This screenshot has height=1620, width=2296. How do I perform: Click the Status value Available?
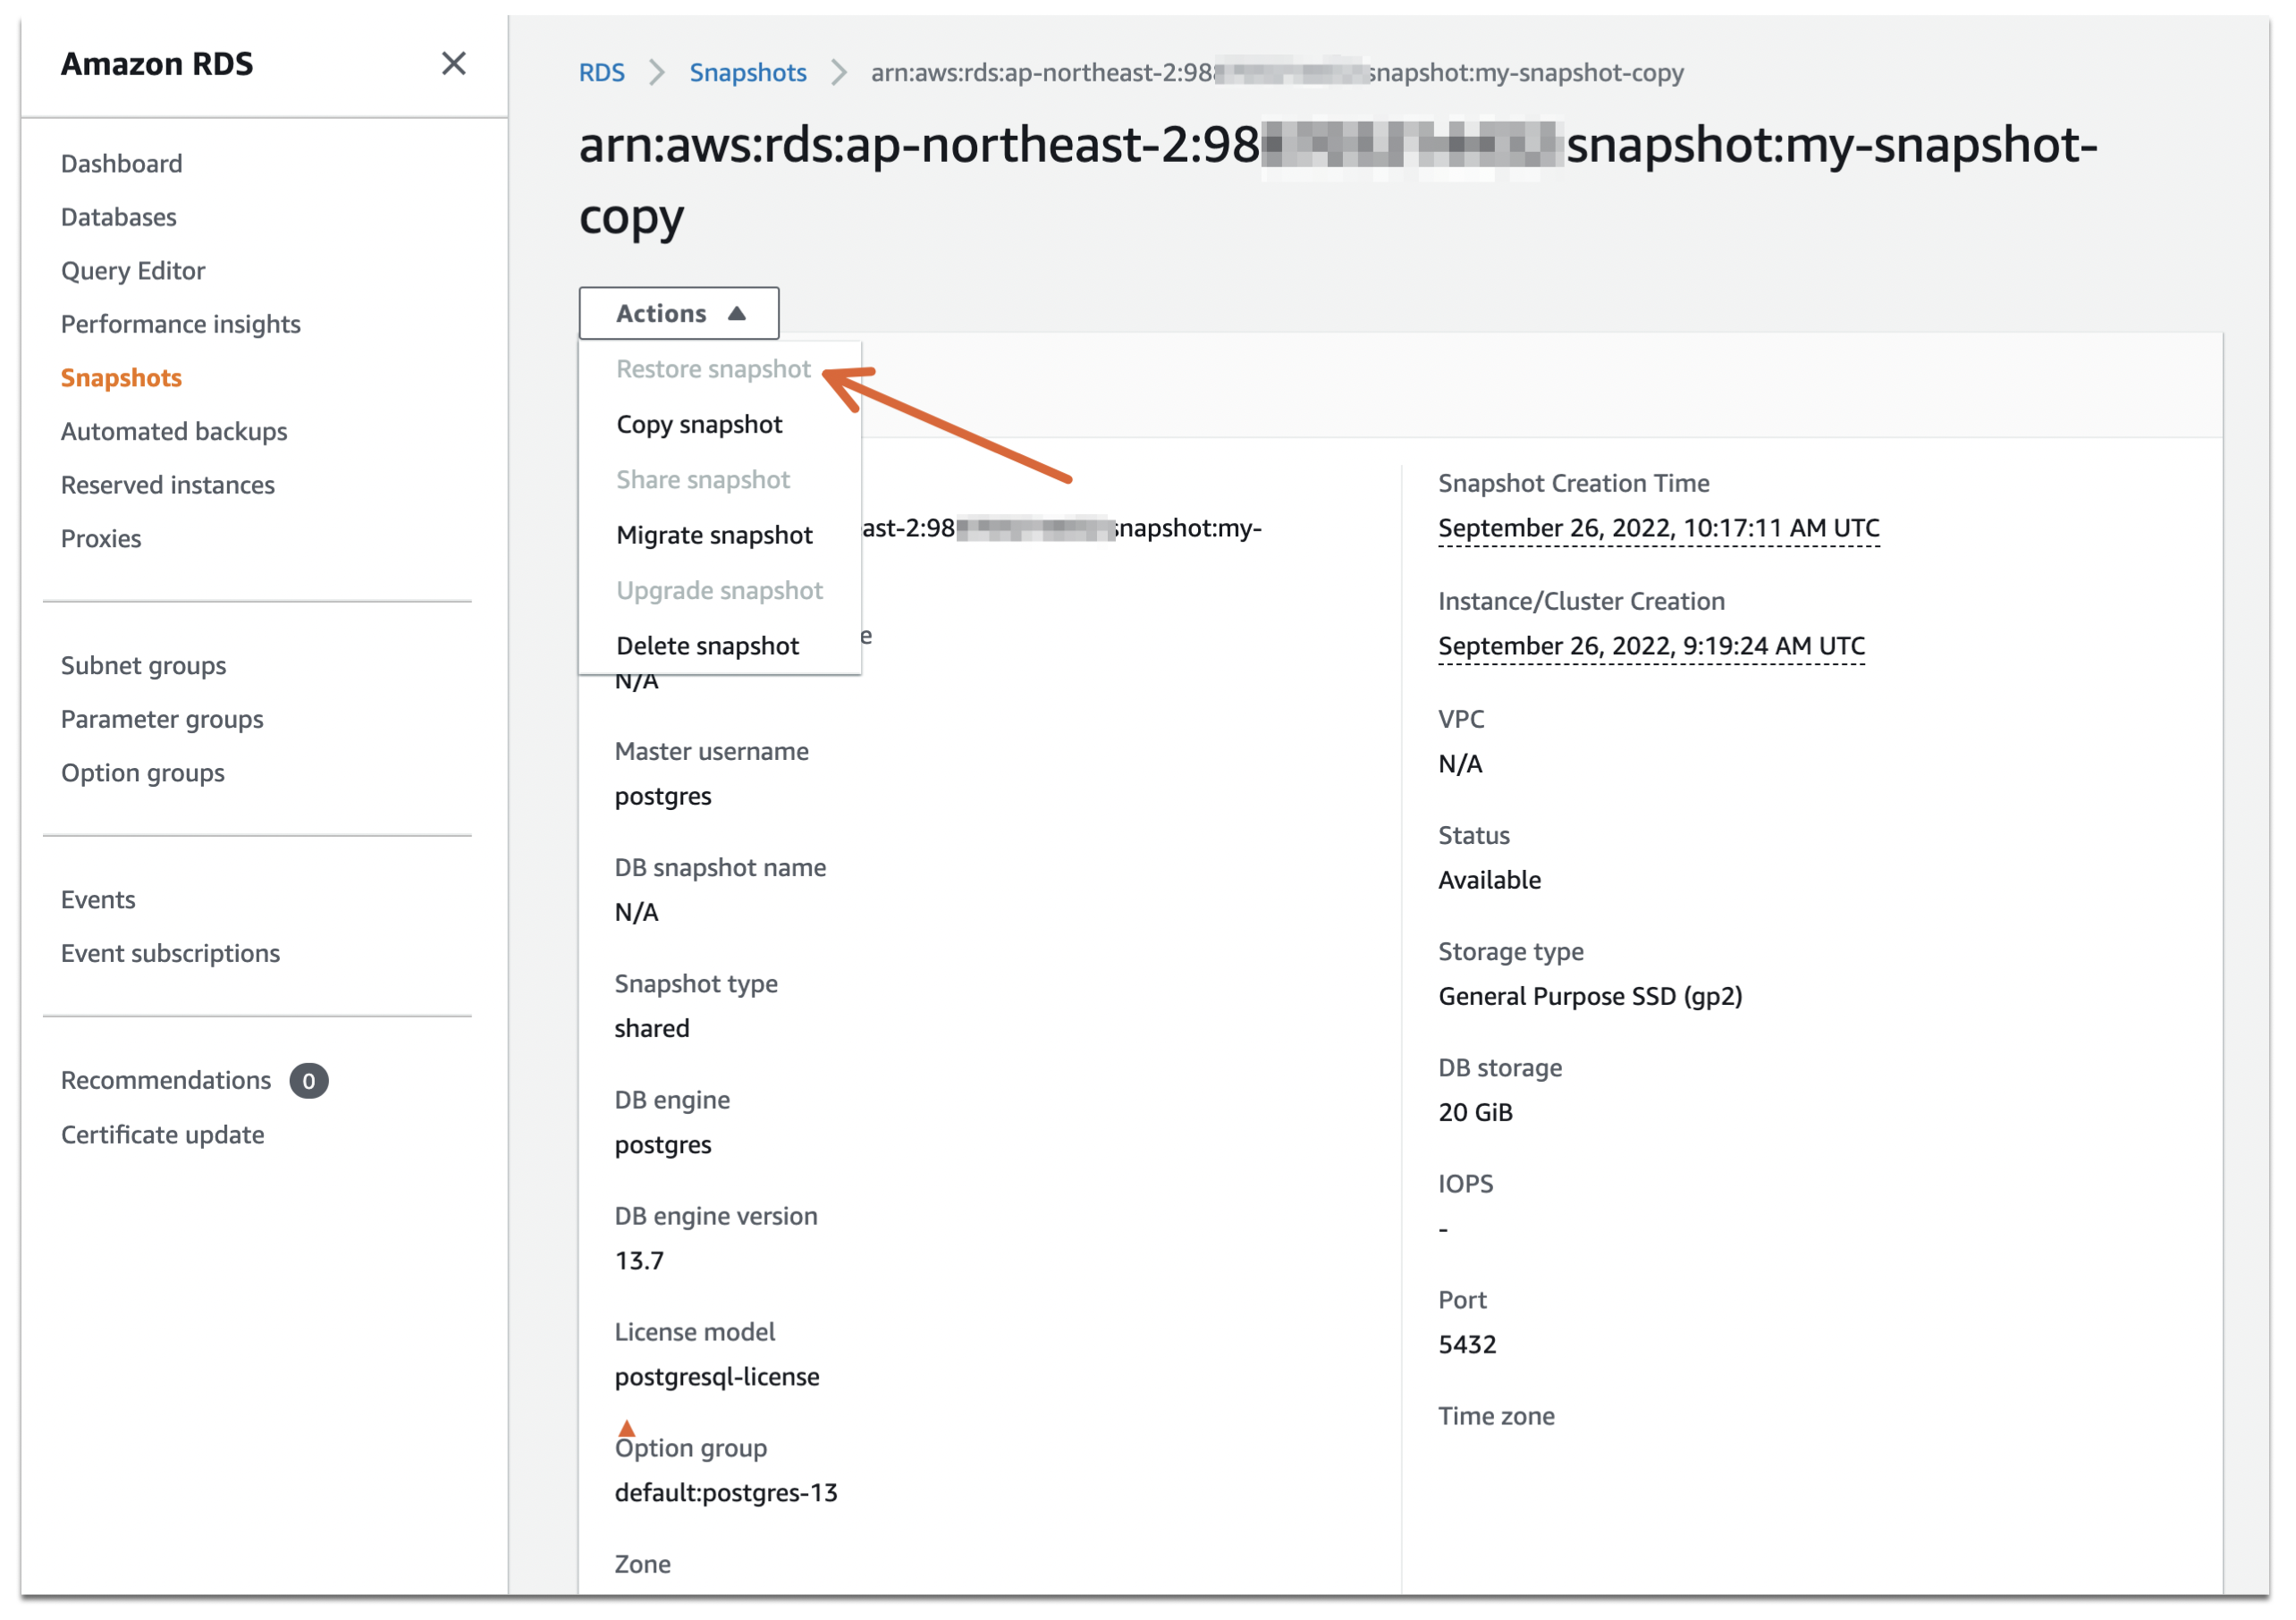pos(1490,881)
